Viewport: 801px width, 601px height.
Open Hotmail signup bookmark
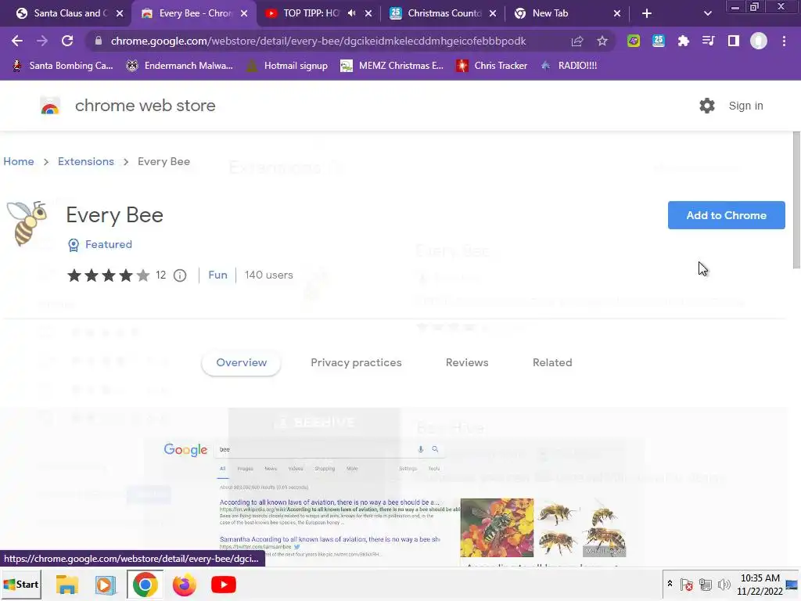click(x=288, y=66)
